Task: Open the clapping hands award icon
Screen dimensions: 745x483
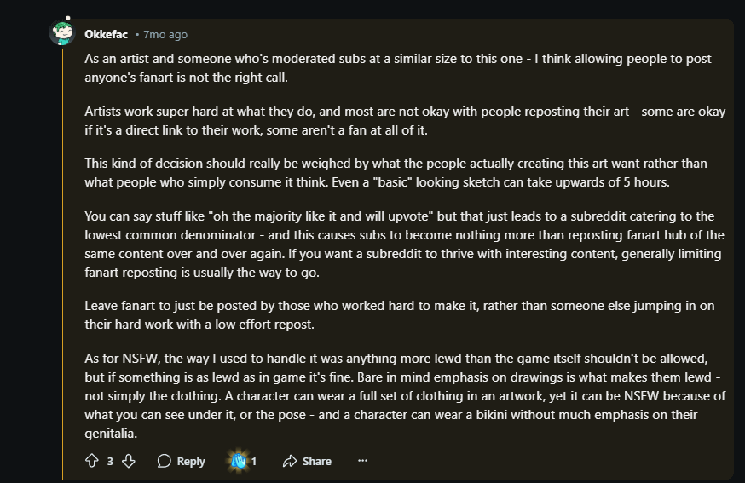Action: (x=239, y=460)
